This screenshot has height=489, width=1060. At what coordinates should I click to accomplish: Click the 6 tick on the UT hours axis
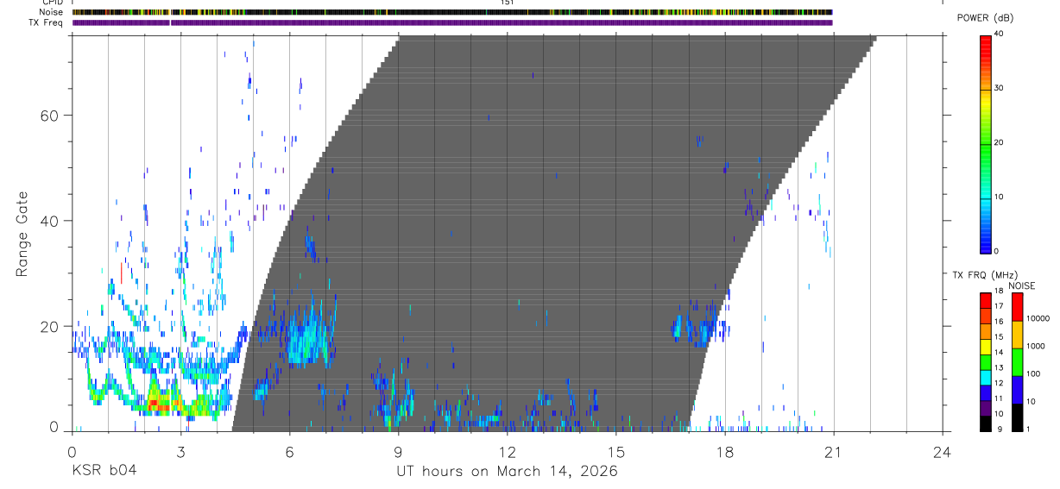(289, 451)
